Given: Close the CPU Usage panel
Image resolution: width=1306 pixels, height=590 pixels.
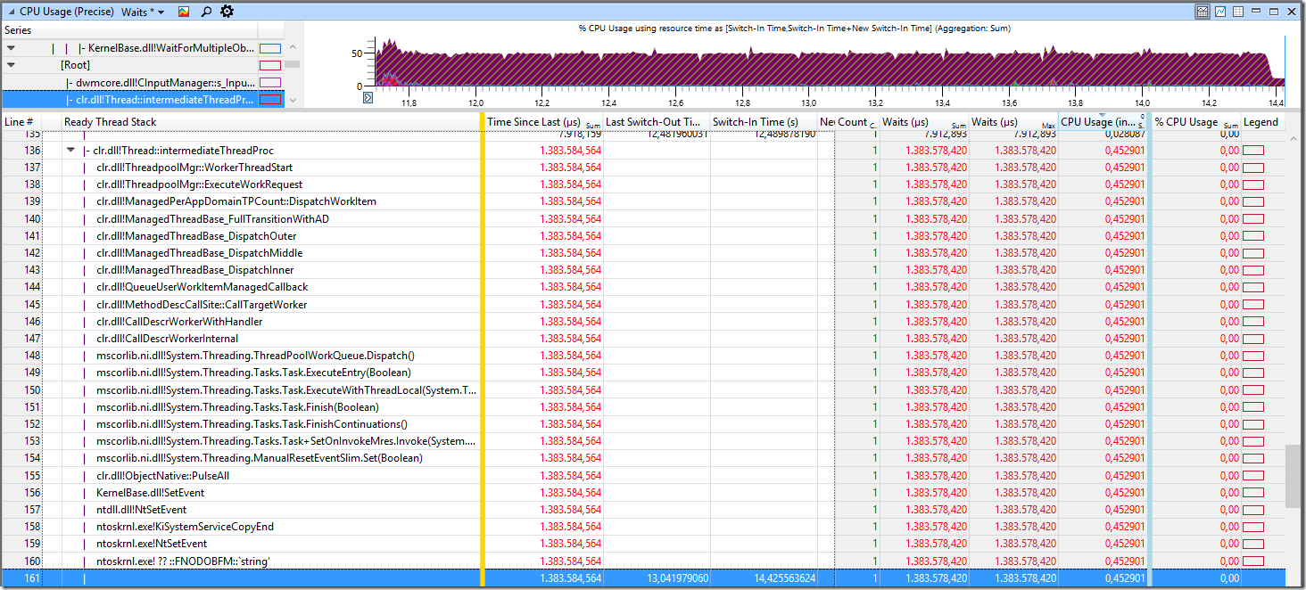Looking at the screenshot, I should point(1291,12).
